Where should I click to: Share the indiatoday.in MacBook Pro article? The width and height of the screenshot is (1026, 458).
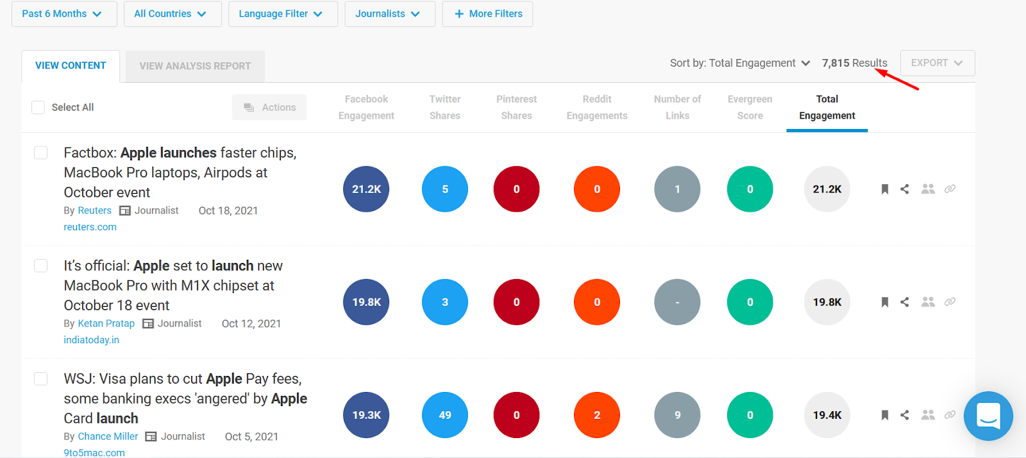point(905,302)
